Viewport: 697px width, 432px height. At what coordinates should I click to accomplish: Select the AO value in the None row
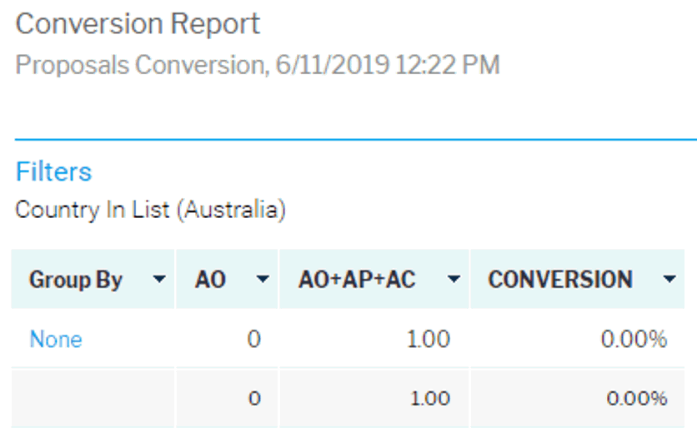tap(254, 340)
